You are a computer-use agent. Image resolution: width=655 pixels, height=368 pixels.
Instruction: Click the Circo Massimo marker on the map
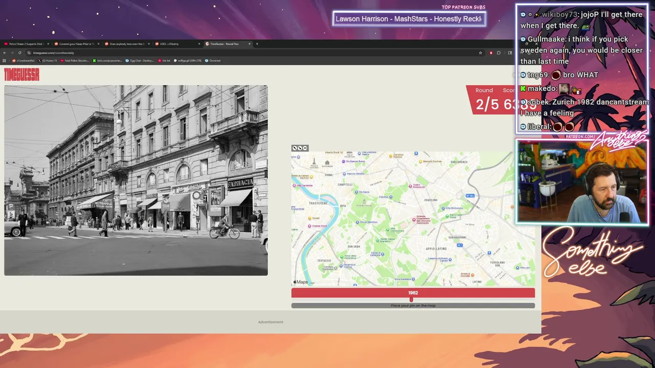pyautogui.click(x=358, y=222)
